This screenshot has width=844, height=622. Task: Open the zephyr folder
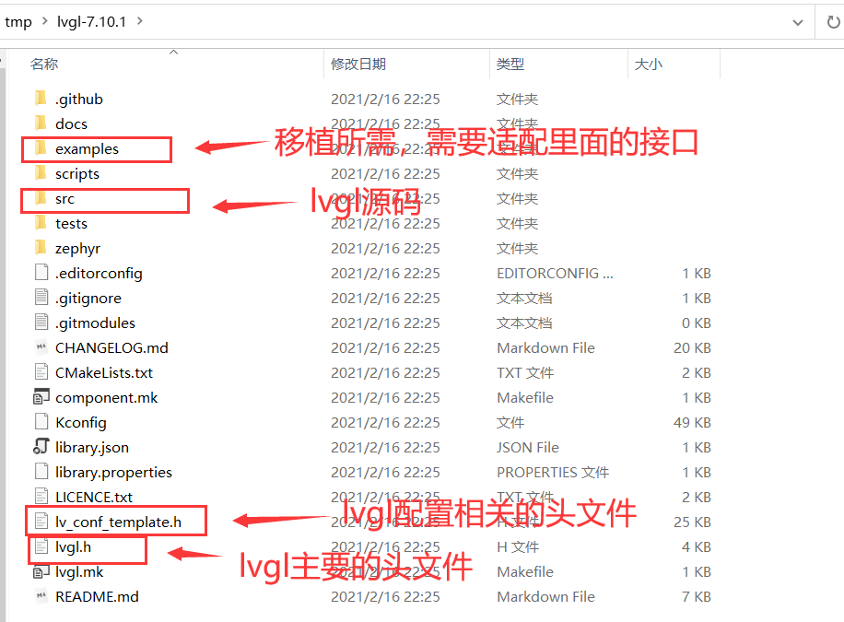click(41, 248)
